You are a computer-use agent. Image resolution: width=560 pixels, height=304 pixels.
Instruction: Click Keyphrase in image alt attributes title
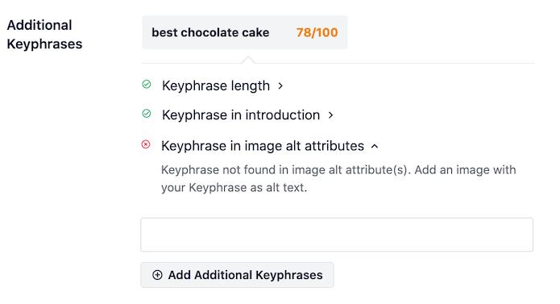coord(263,146)
